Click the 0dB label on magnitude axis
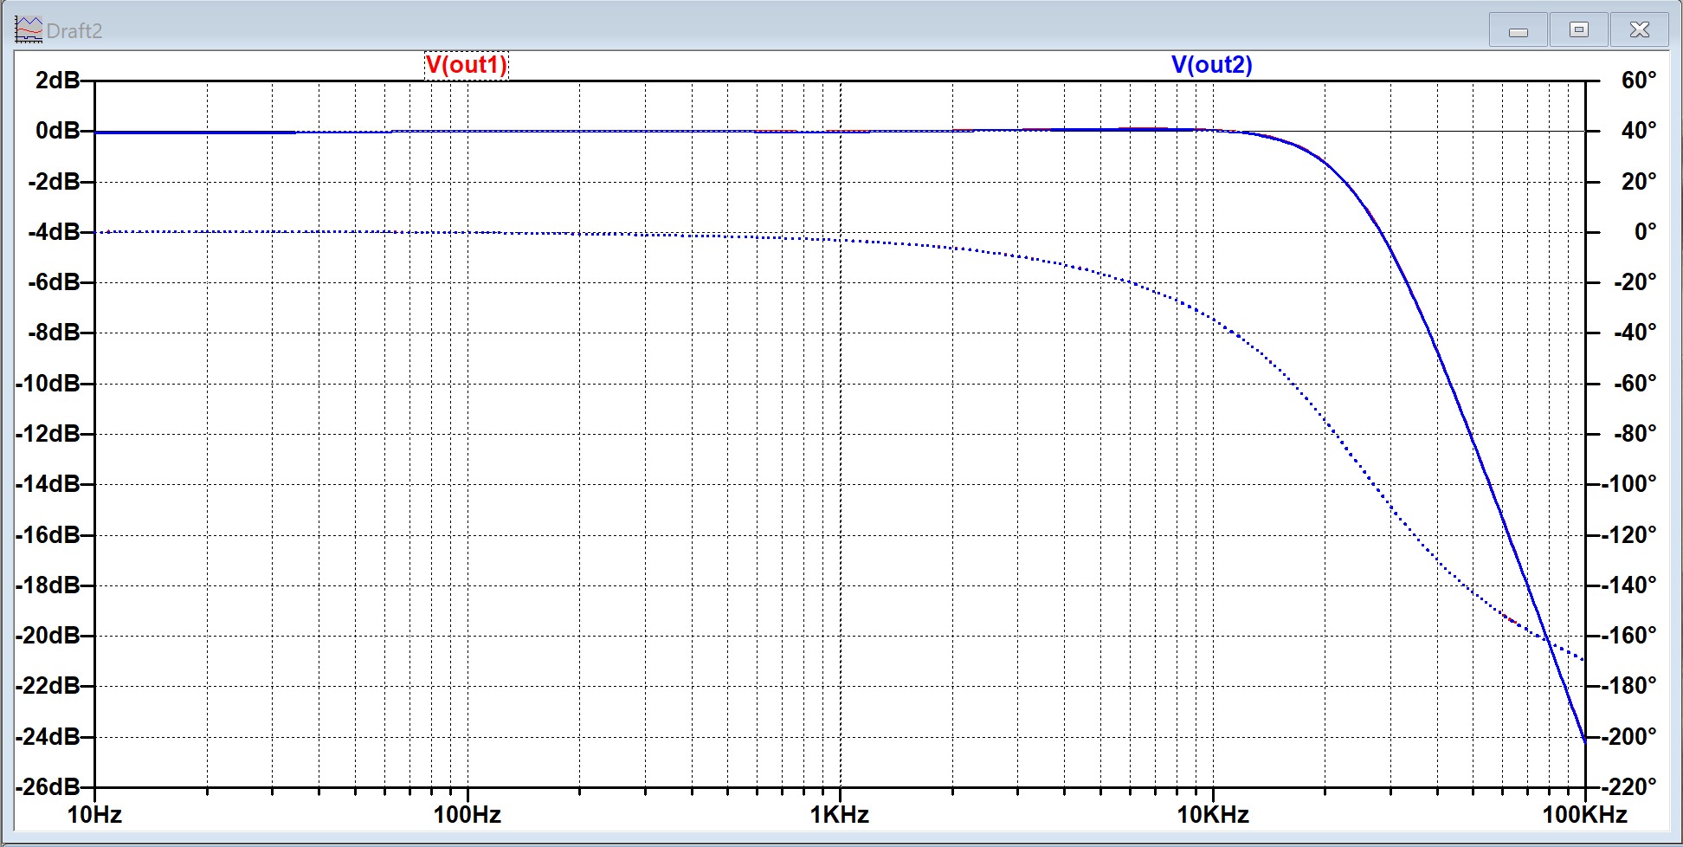 [x=57, y=131]
